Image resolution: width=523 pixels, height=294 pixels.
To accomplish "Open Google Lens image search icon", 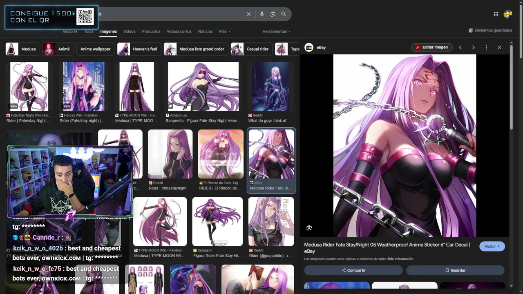I will click(x=273, y=14).
